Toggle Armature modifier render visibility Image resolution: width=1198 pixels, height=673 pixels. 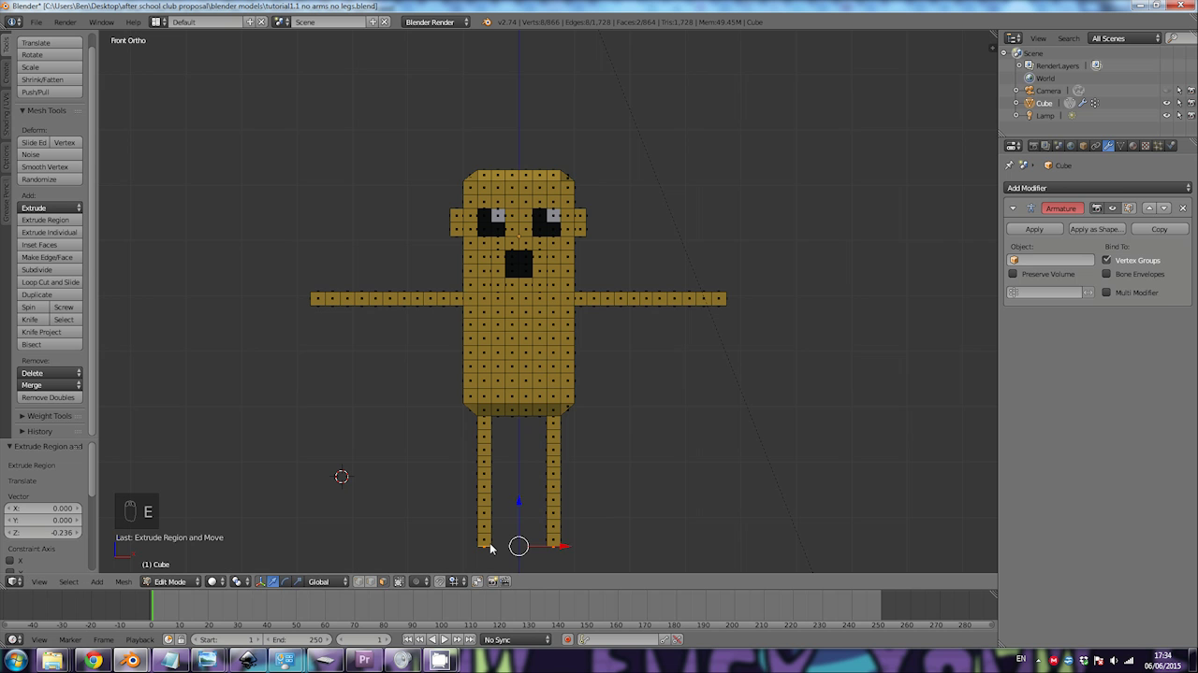pyautogui.click(x=1096, y=208)
